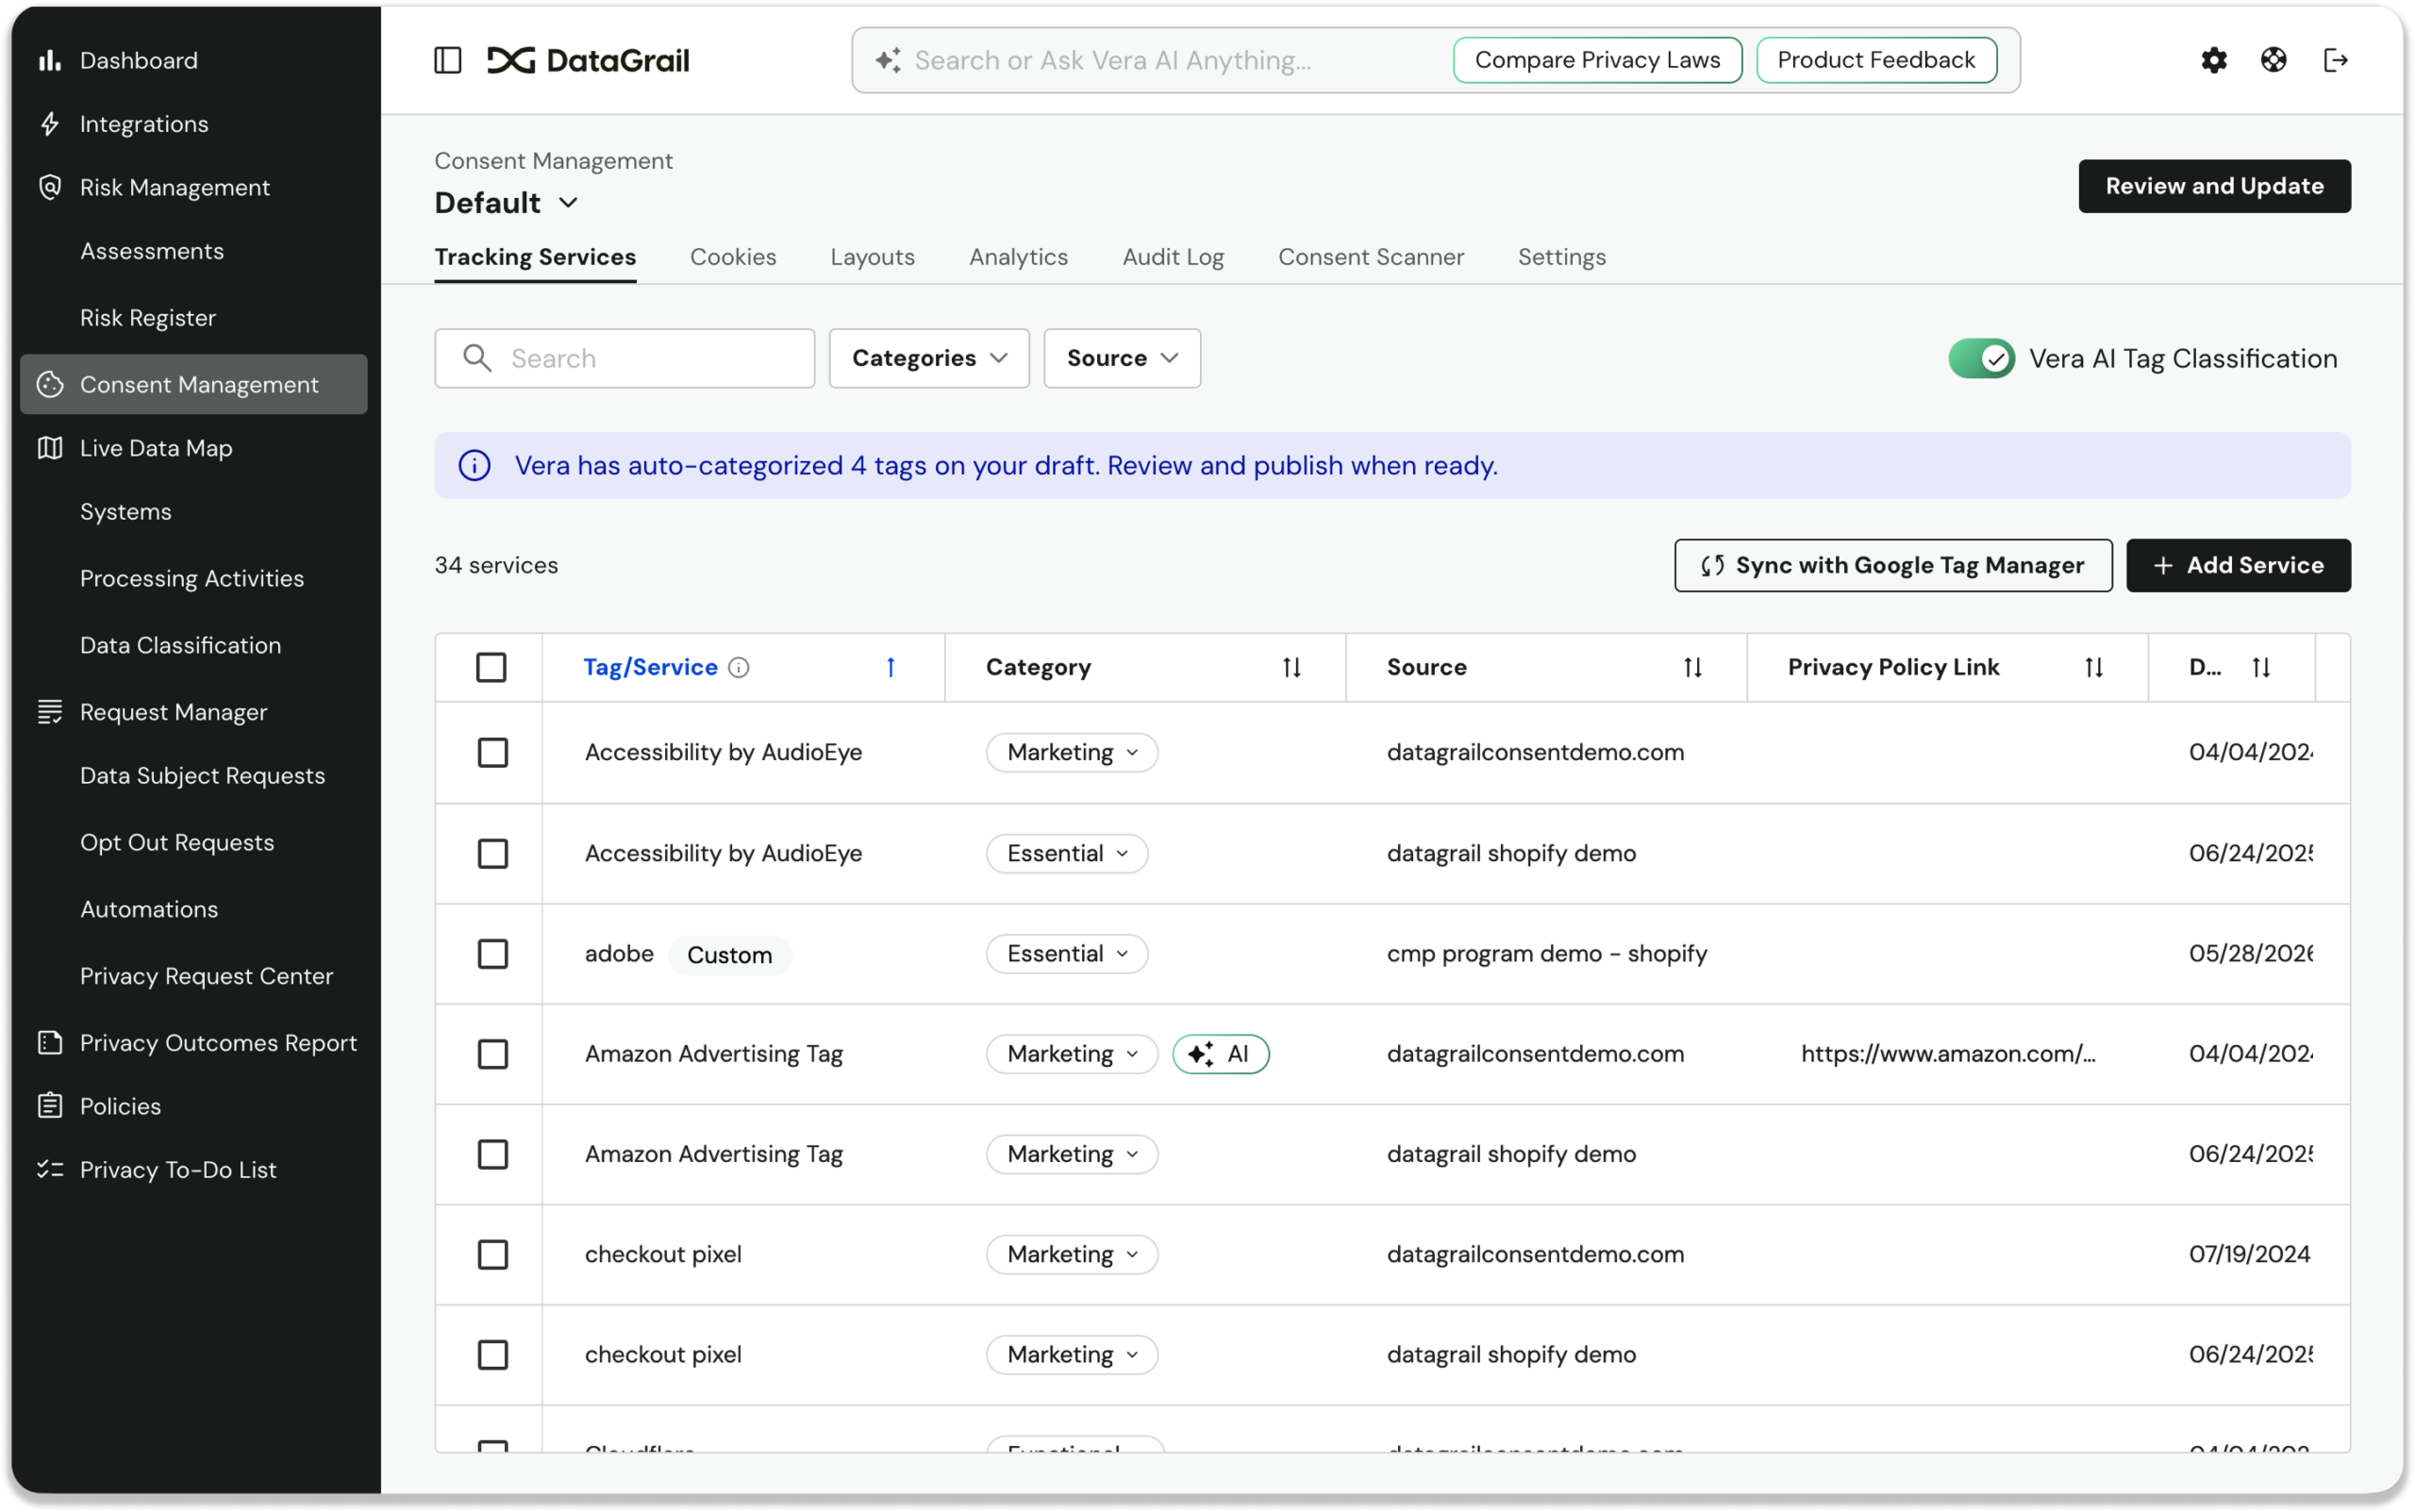Open Risk Register in the sidebar

point(148,318)
